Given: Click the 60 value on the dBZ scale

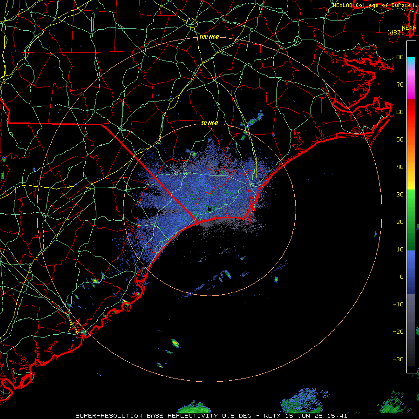Looking at the screenshot, I should [x=400, y=112].
